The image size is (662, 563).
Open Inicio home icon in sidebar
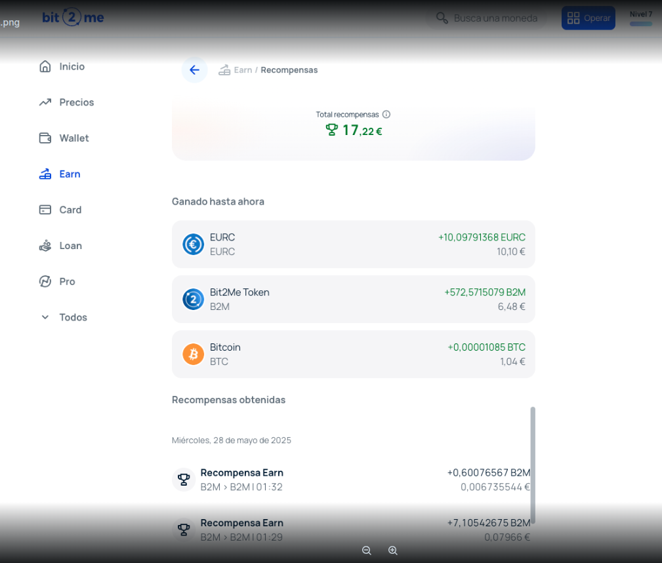[45, 67]
